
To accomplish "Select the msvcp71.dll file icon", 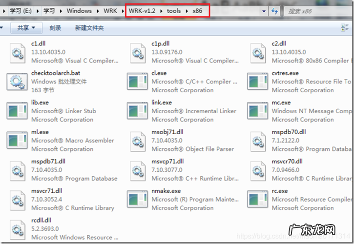I will click(138, 171).
